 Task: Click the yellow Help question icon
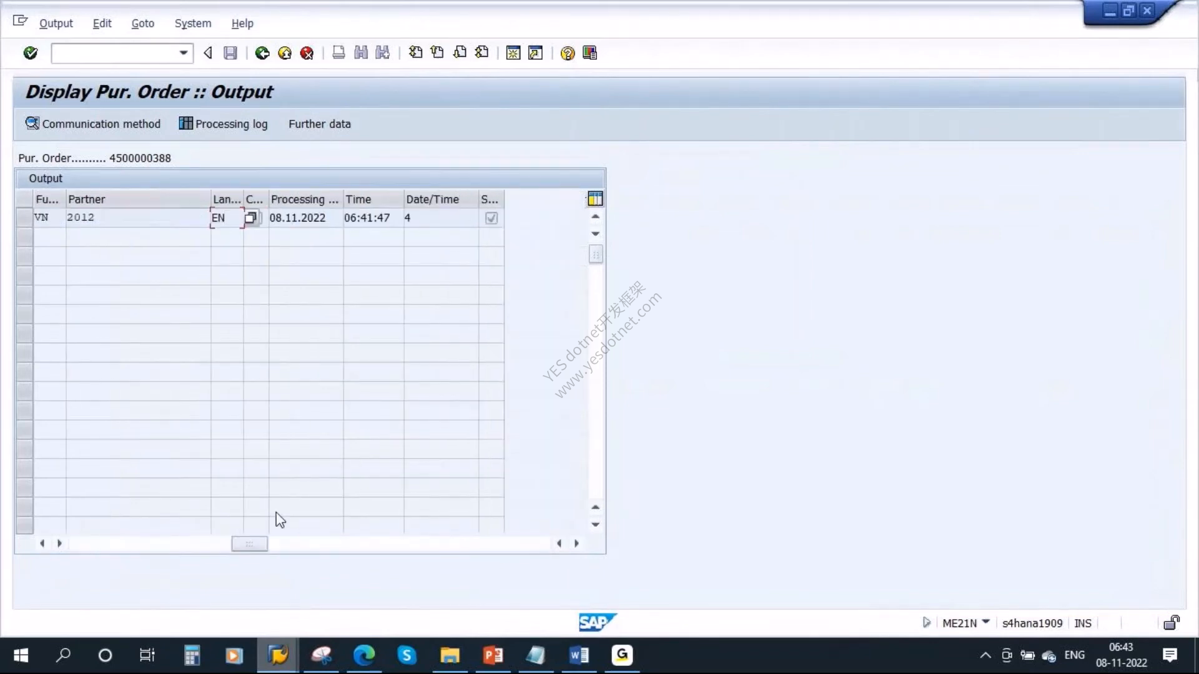[x=567, y=53]
